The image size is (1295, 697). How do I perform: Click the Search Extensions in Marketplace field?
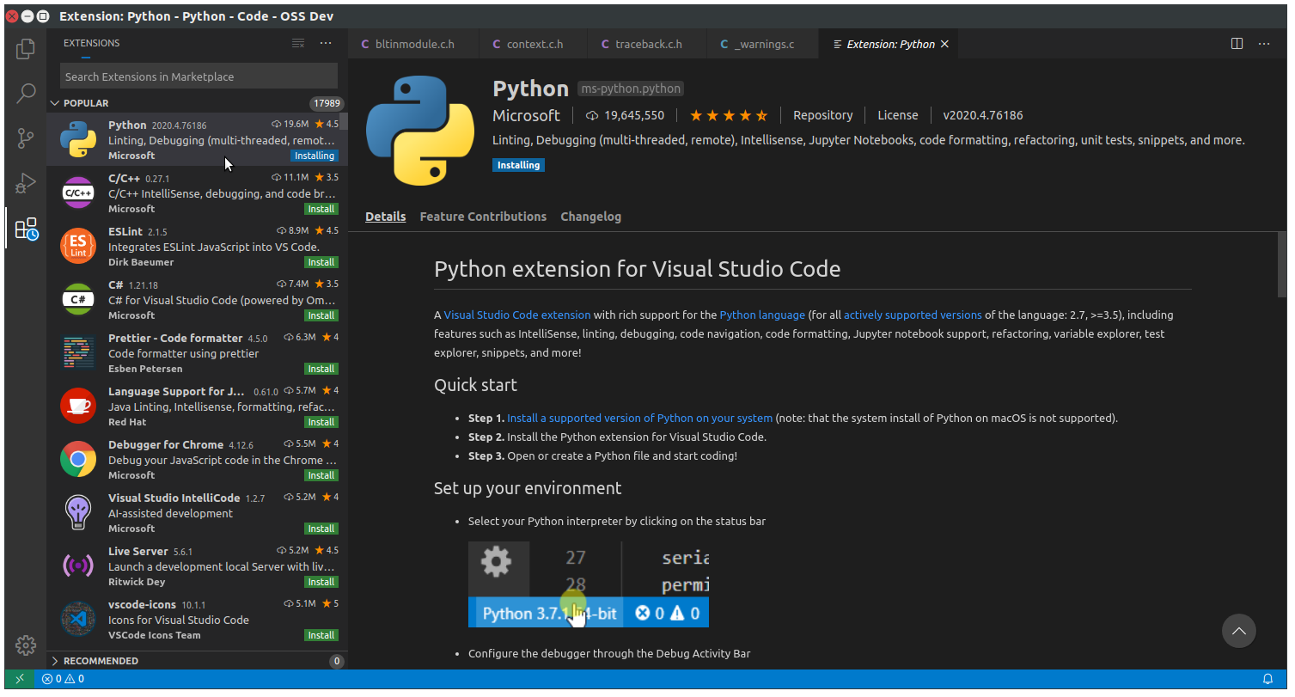[x=199, y=76]
